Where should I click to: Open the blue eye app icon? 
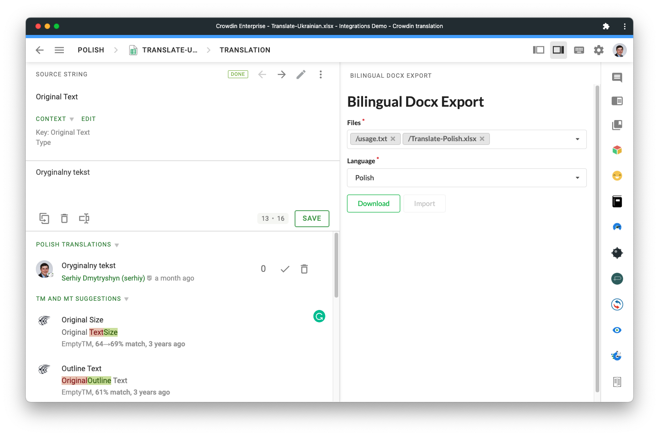617,330
